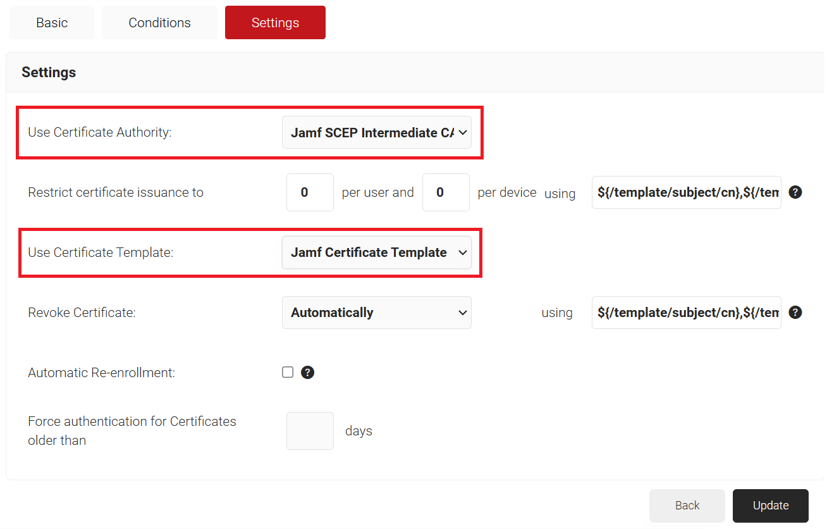Open the Automatic Re-enrollment help tooltip icon

point(307,373)
